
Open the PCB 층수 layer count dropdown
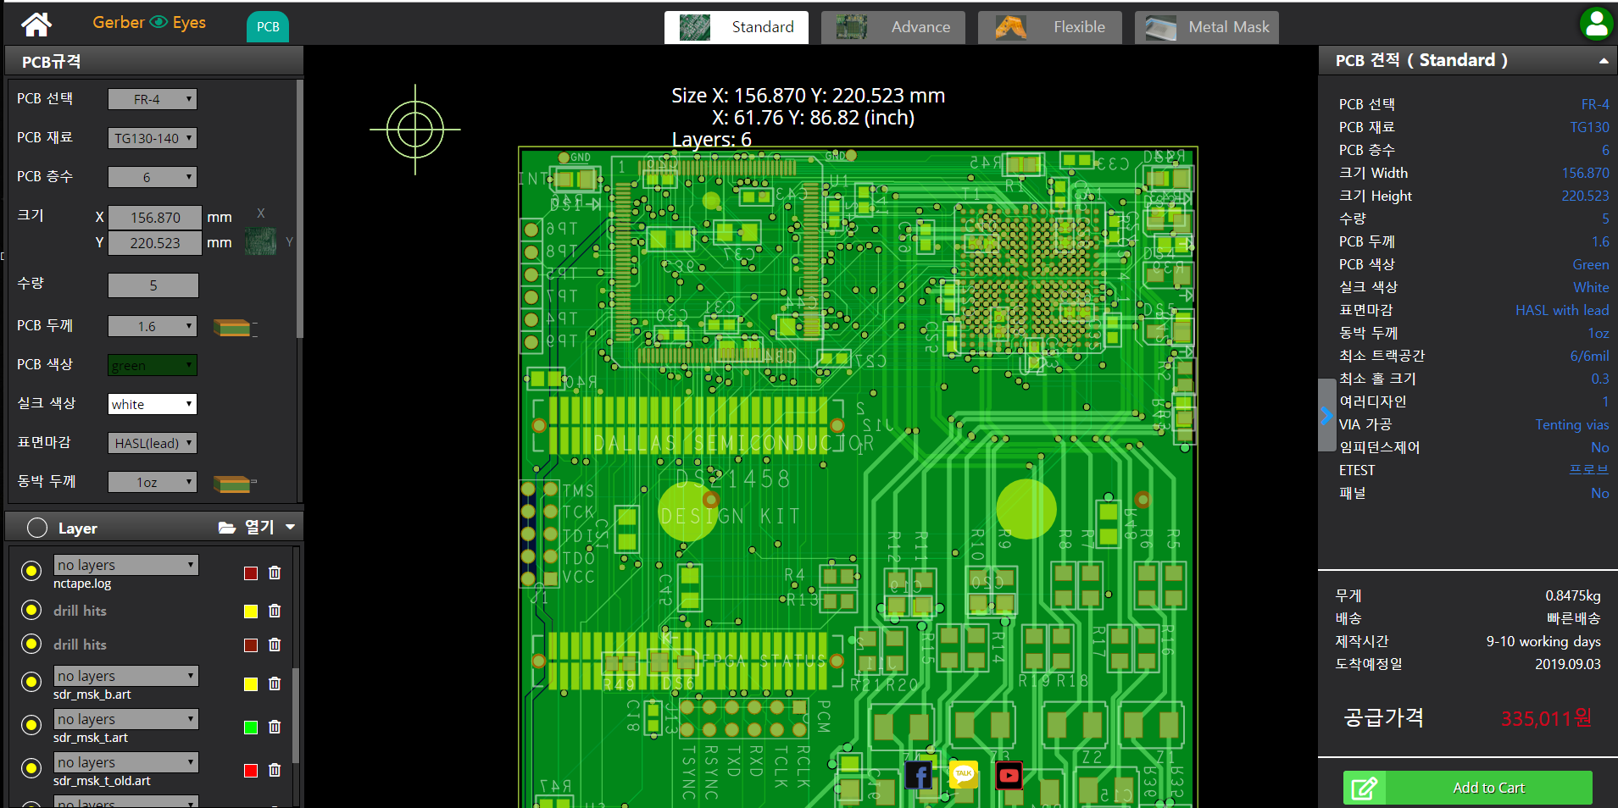pyautogui.click(x=153, y=177)
